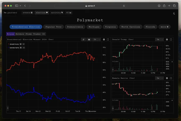Expand Kamala Harris chart to fullscreen
181x121 pixels.
click(171, 78)
